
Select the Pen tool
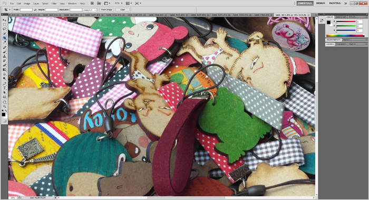4,84
